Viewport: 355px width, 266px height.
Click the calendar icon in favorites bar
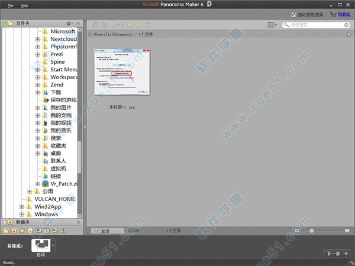point(47,231)
